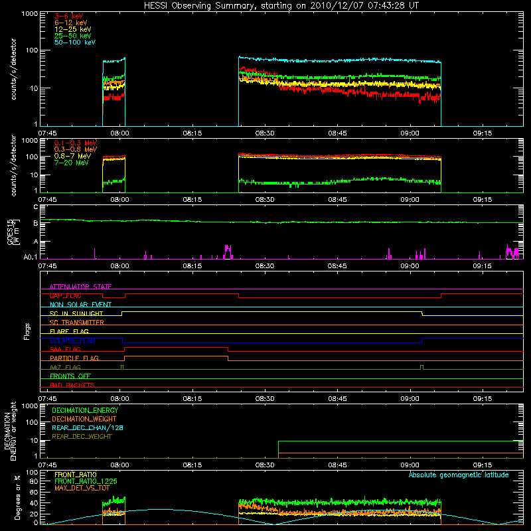Screen dimensions: 531x531
Task: Click the FRONT_RATIO legend label
Action: tap(76, 475)
